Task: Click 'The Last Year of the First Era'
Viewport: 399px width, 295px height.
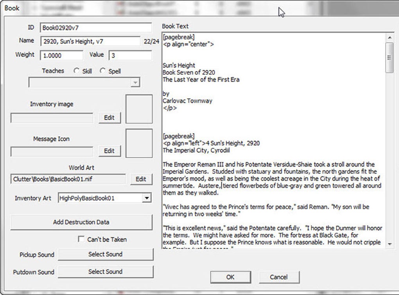Action: click(201, 80)
